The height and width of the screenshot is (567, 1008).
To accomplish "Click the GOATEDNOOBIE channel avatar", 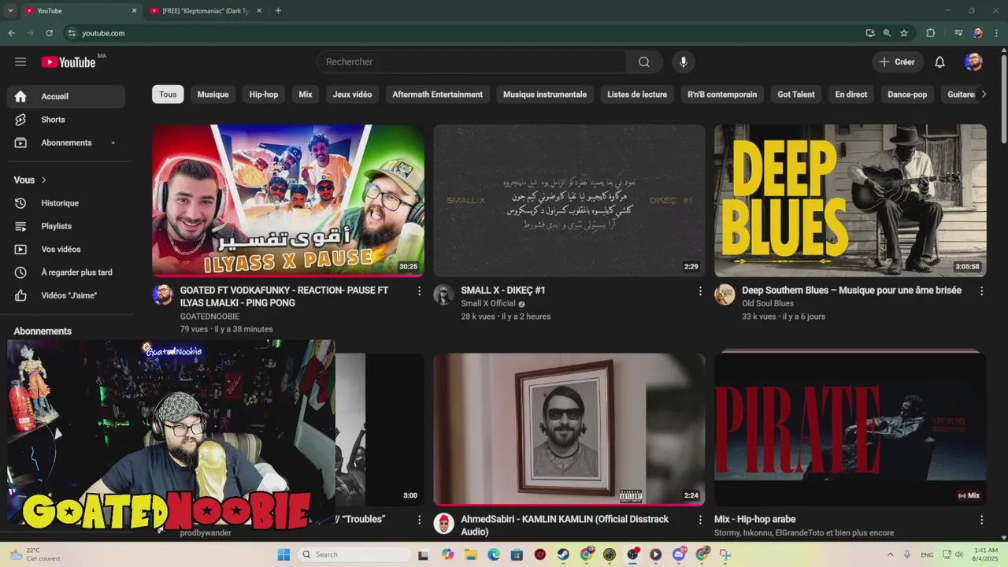I will click(x=163, y=295).
